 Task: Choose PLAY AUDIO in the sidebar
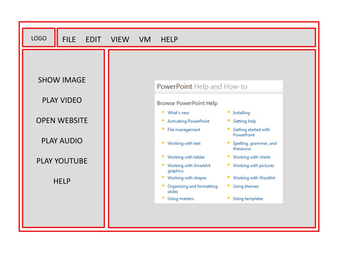[x=62, y=141]
